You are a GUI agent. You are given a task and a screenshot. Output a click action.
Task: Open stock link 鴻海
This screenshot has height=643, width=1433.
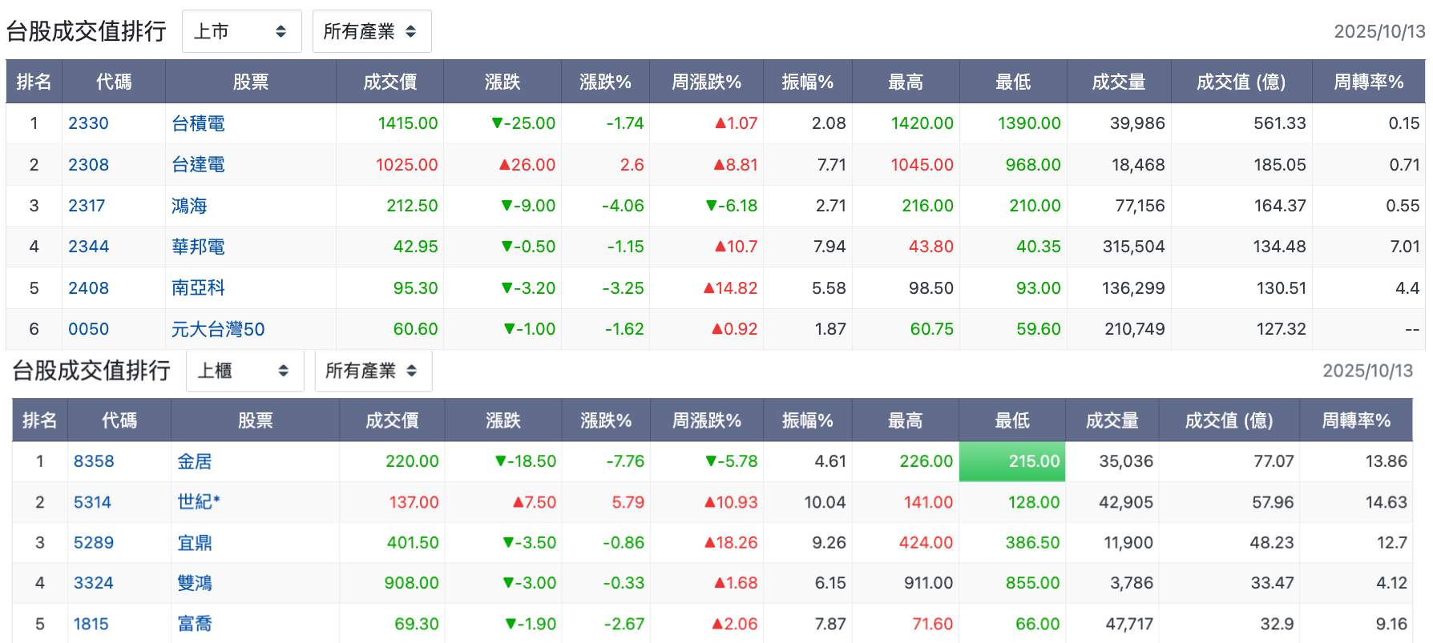click(189, 206)
